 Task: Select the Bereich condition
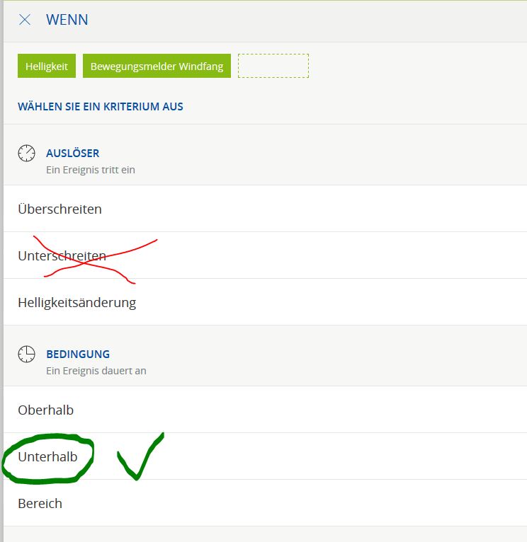pyautogui.click(x=40, y=504)
